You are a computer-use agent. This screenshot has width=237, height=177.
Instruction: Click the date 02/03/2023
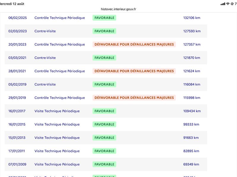[17, 31]
